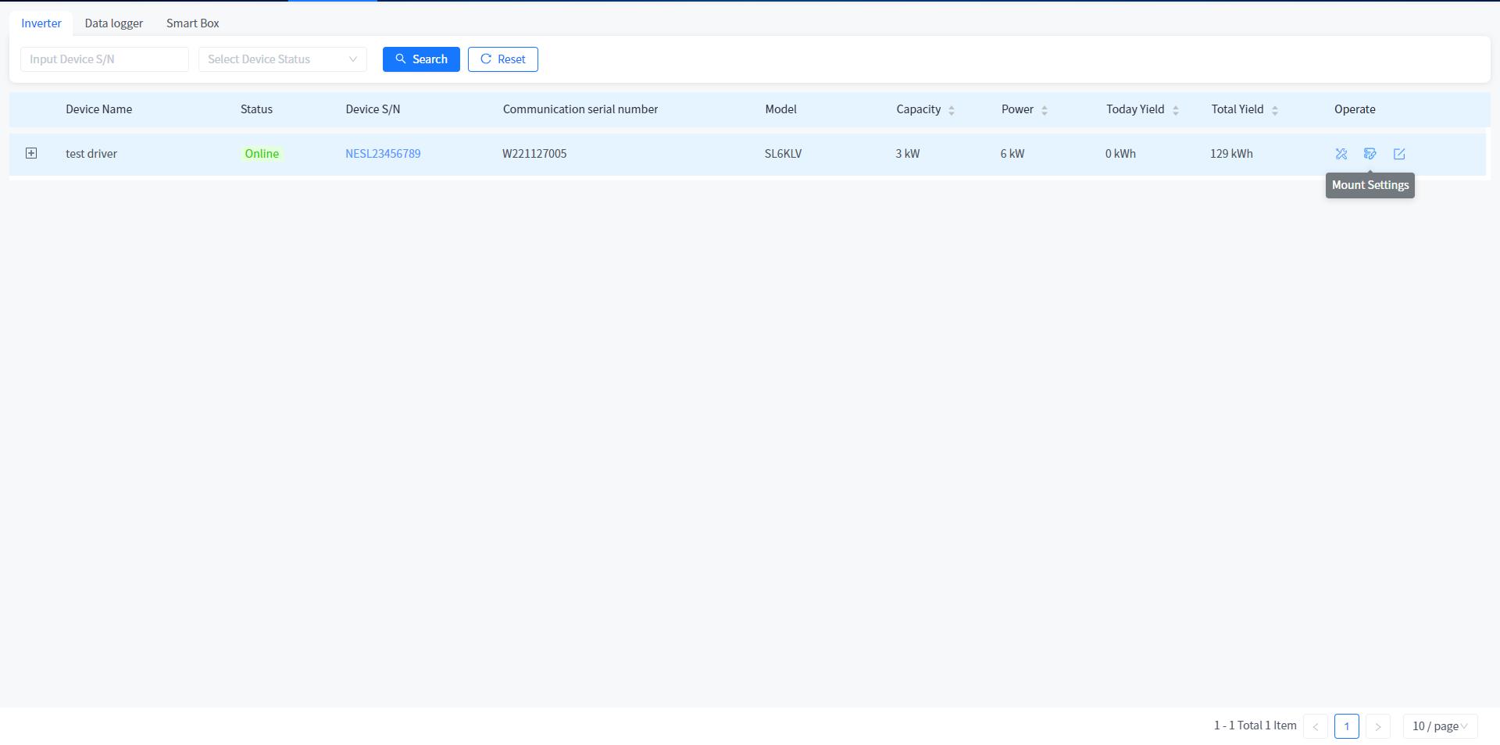Sort table by Capacity column

(x=951, y=110)
